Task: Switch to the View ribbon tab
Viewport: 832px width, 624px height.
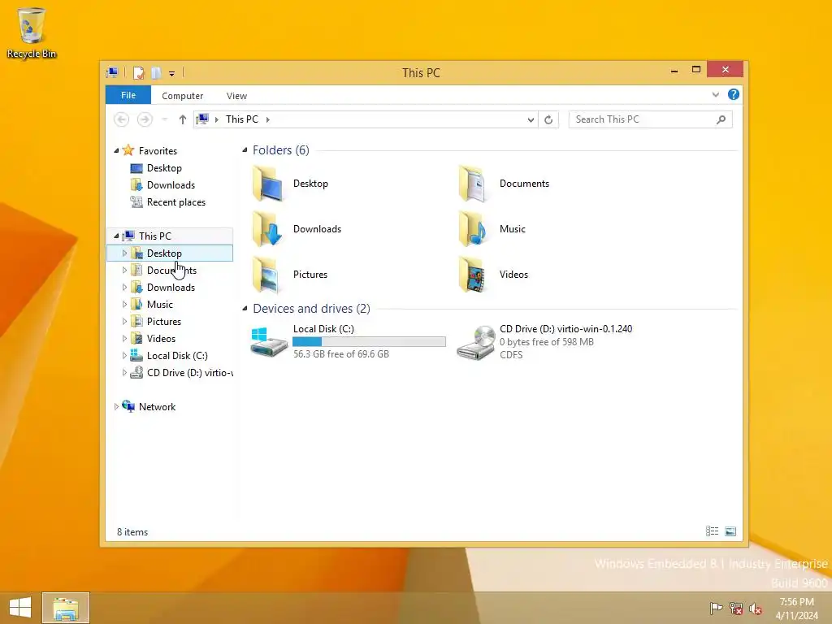Action: pos(236,96)
